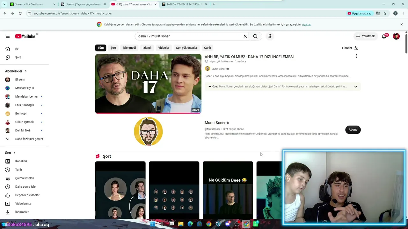
Task: Open File Explorer from the taskbar
Action: (x=181, y=224)
